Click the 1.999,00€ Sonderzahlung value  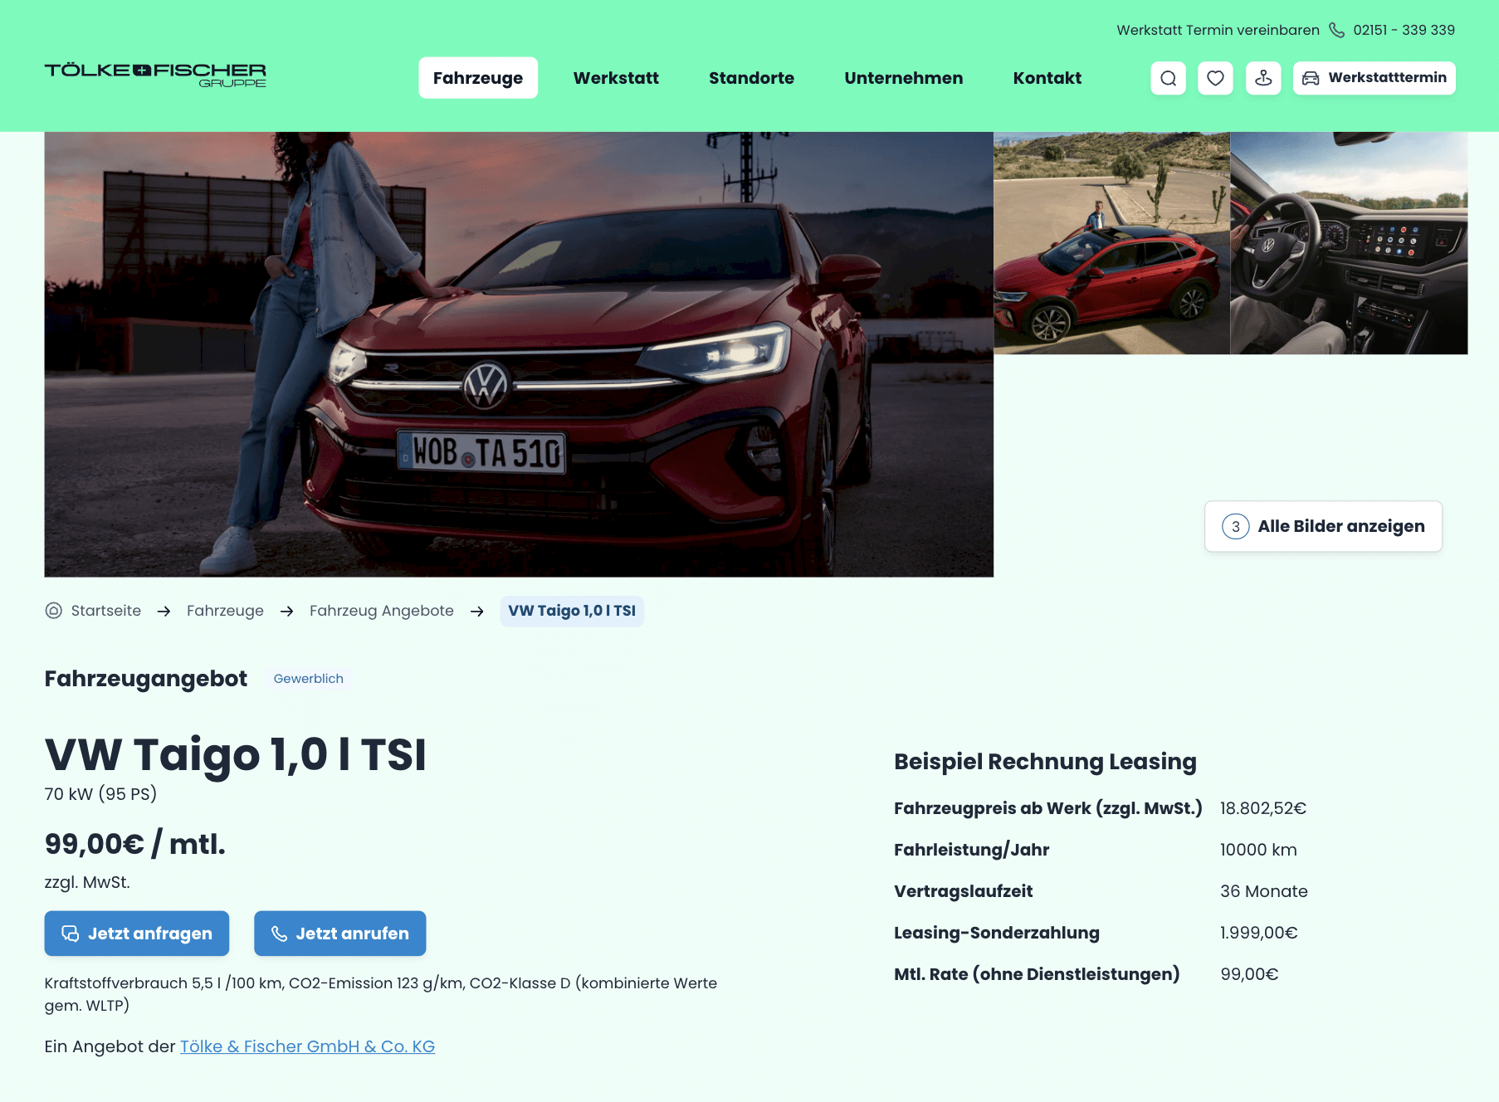pos(1259,933)
